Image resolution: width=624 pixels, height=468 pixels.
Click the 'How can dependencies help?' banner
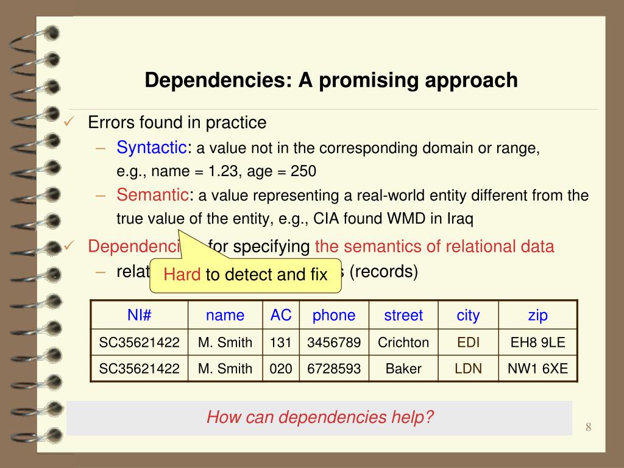(319, 417)
